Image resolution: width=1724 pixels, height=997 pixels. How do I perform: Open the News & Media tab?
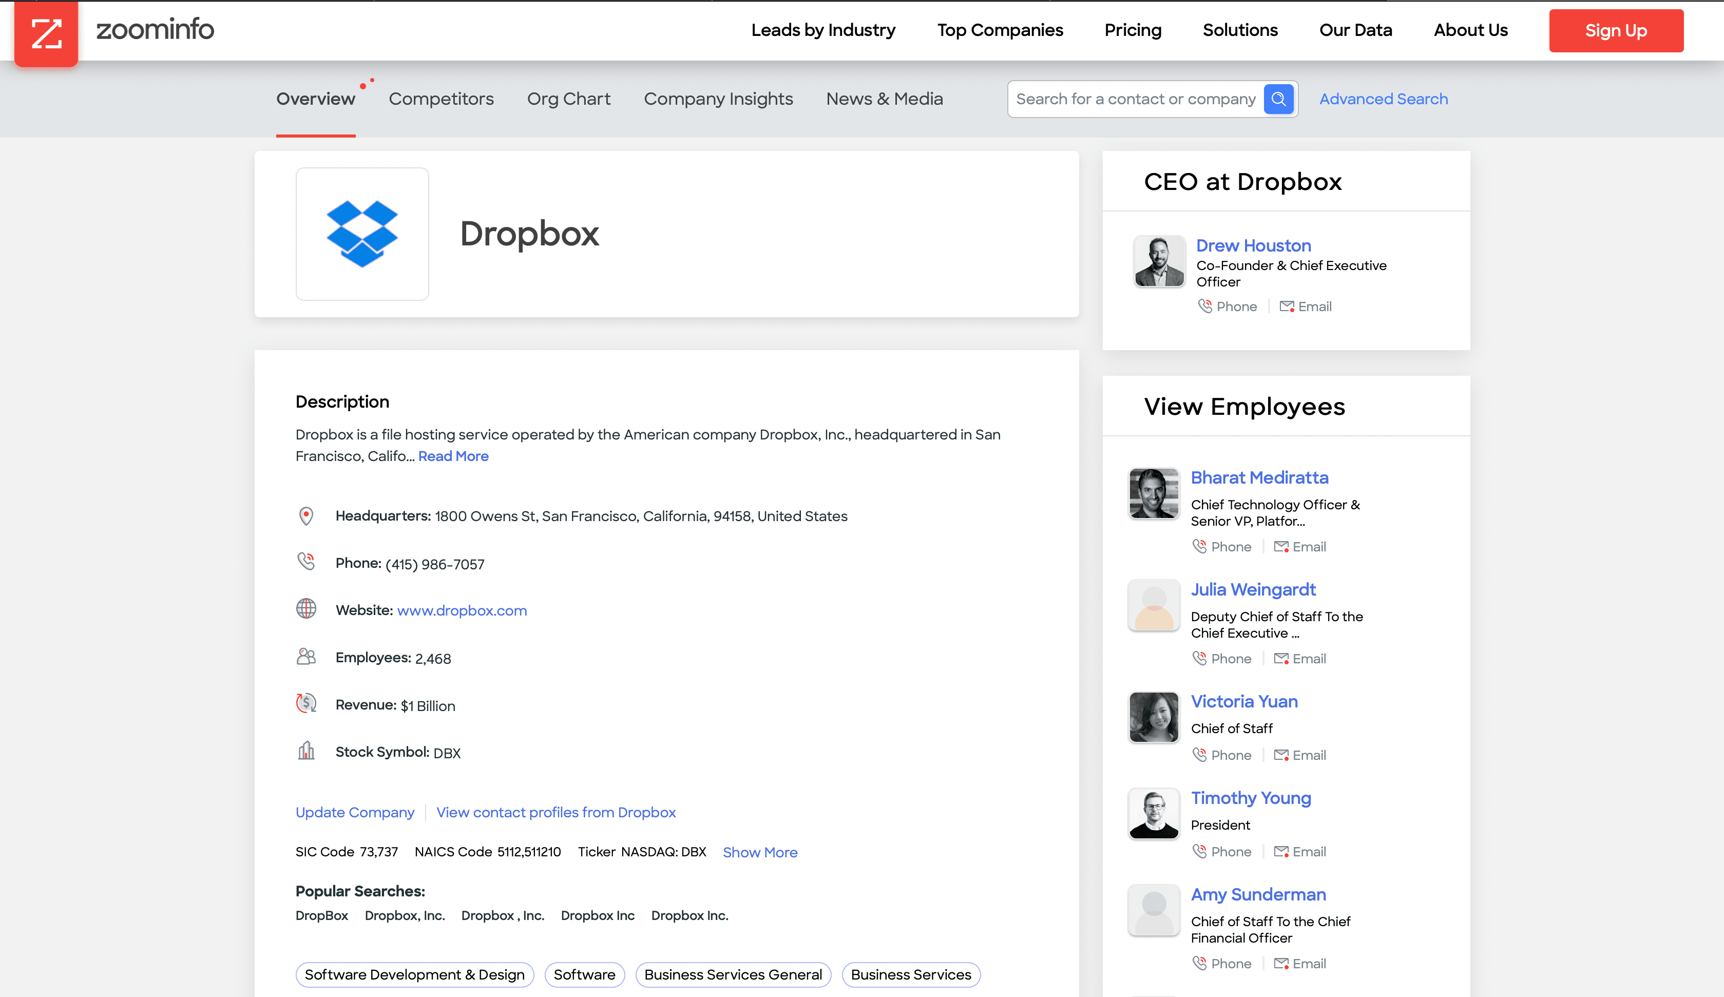pyautogui.click(x=885, y=99)
